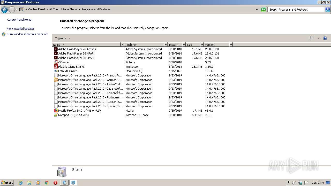
Task: Open the Help question mark icon
Action: (x=325, y=38)
